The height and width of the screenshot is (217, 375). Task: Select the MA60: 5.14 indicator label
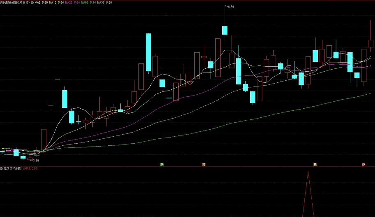pos(88,2)
